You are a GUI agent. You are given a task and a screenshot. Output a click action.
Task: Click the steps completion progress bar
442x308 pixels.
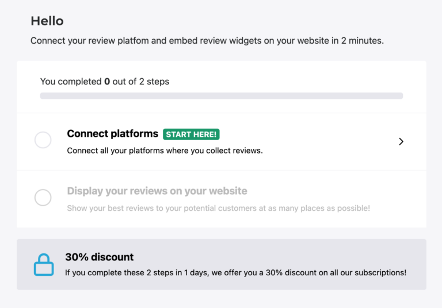221,96
